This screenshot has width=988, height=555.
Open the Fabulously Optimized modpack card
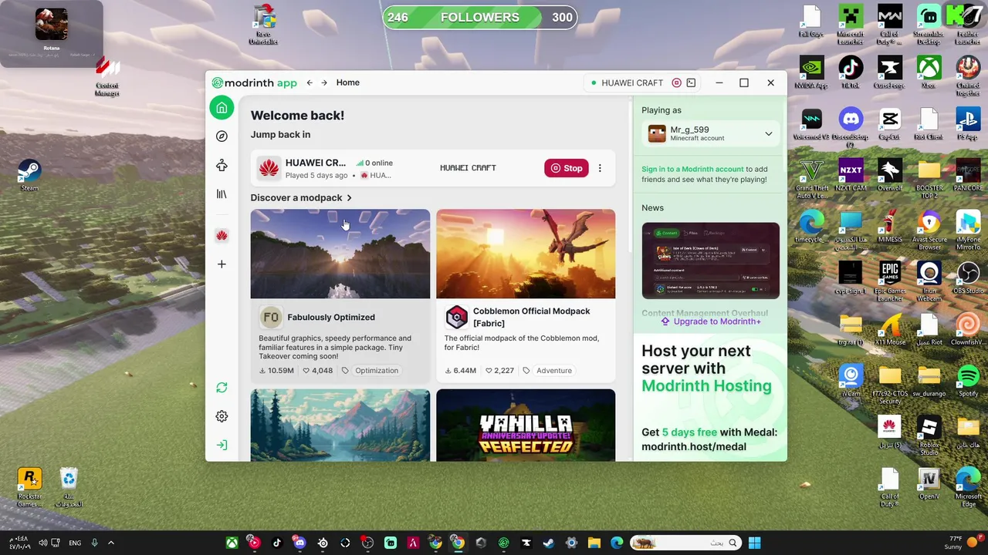tap(340, 296)
